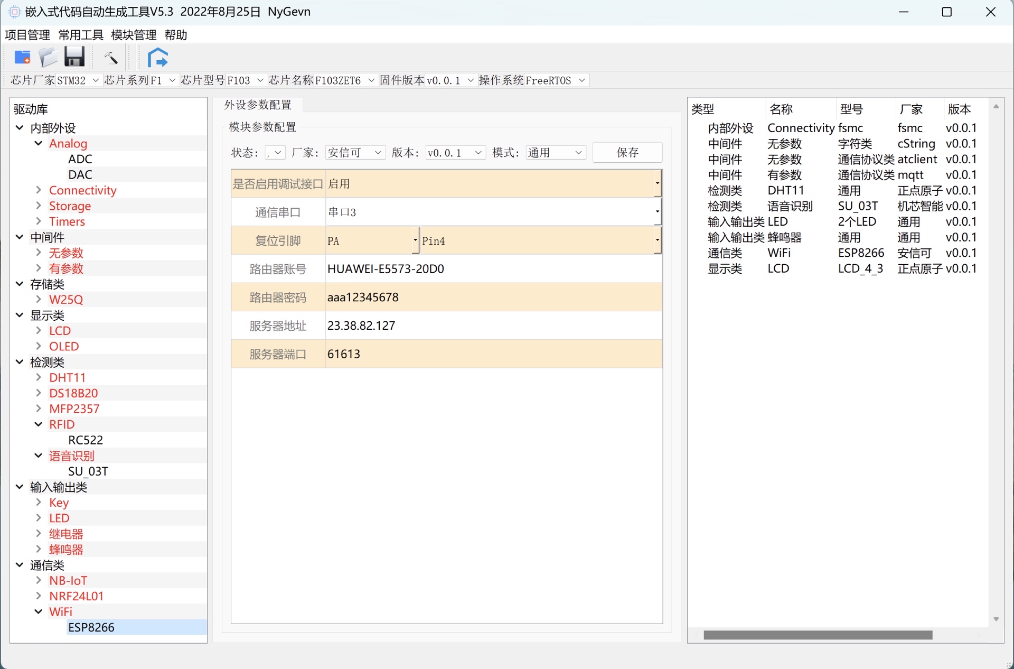The height and width of the screenshot is (669, 1014).
Task: Open the 常用工具 menu
Action: point(81,35)
